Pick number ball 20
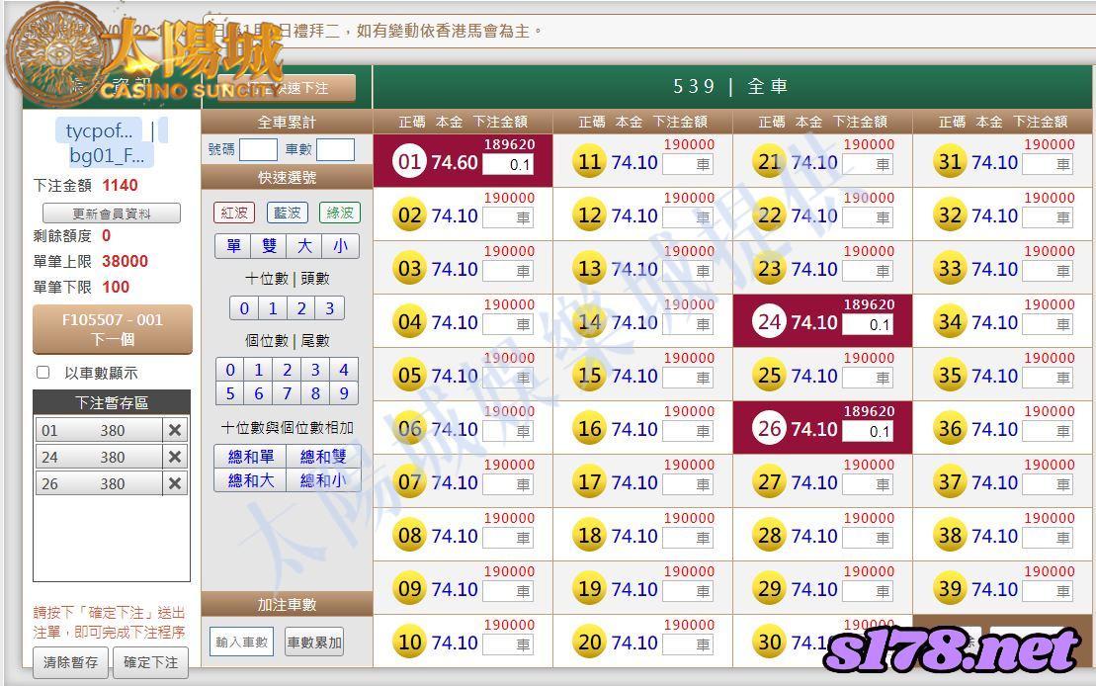1096x686 pixels. coord(589,642)
